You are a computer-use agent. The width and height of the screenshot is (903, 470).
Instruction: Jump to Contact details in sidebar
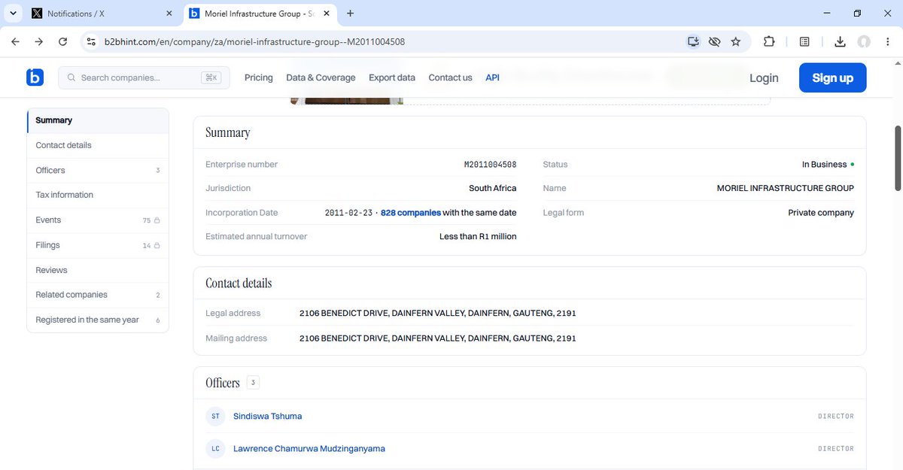98,145
